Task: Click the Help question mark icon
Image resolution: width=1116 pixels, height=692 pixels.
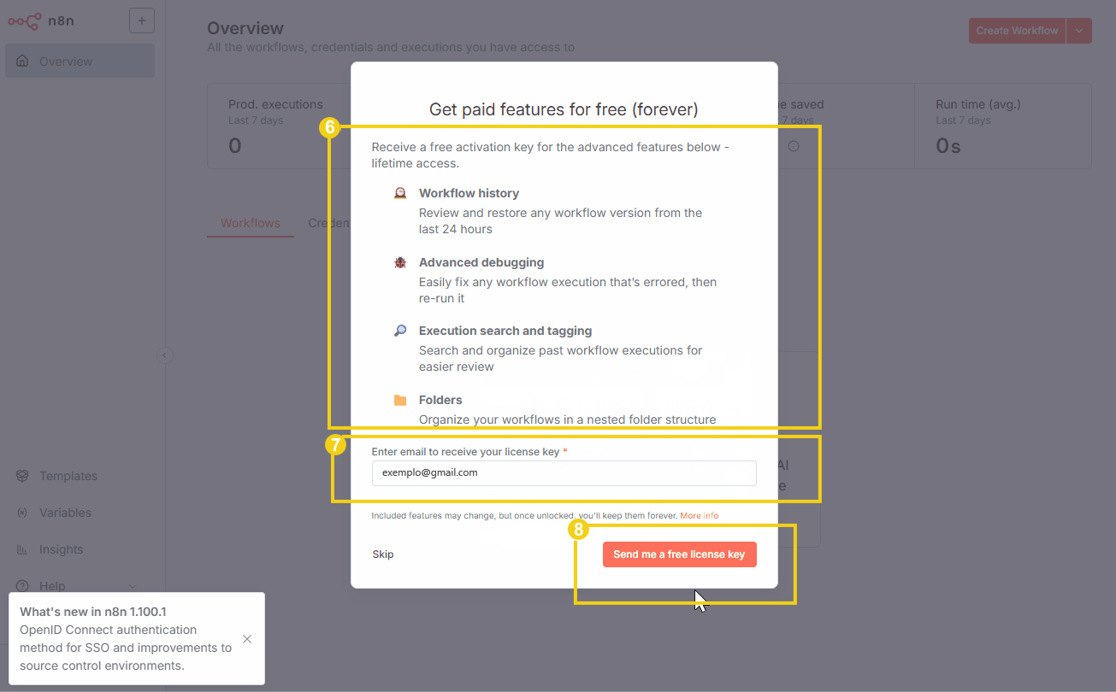Action: point(22,586)
